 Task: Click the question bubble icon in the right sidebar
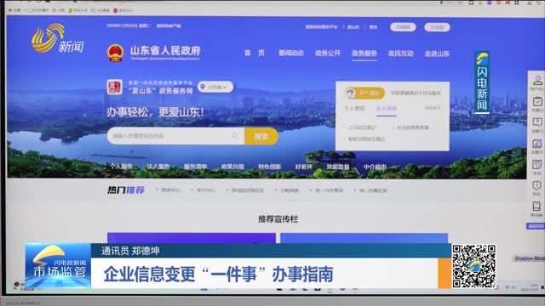(537, 122)
